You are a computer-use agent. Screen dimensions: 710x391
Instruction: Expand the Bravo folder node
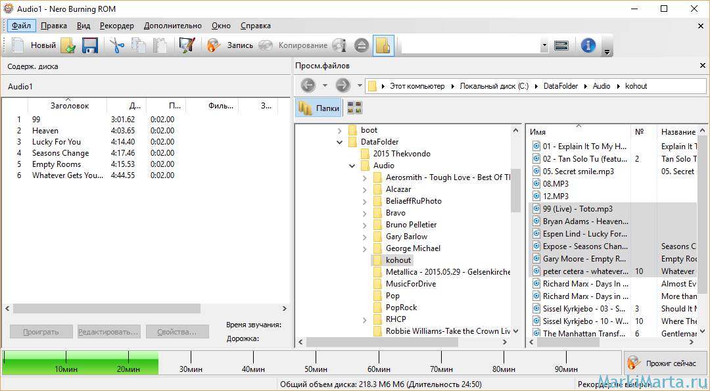364,213
